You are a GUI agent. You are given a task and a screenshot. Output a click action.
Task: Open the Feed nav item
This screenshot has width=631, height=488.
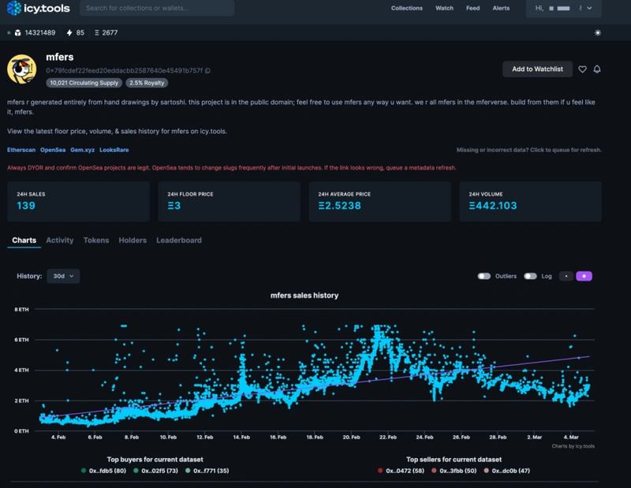(x=472, y=8)
